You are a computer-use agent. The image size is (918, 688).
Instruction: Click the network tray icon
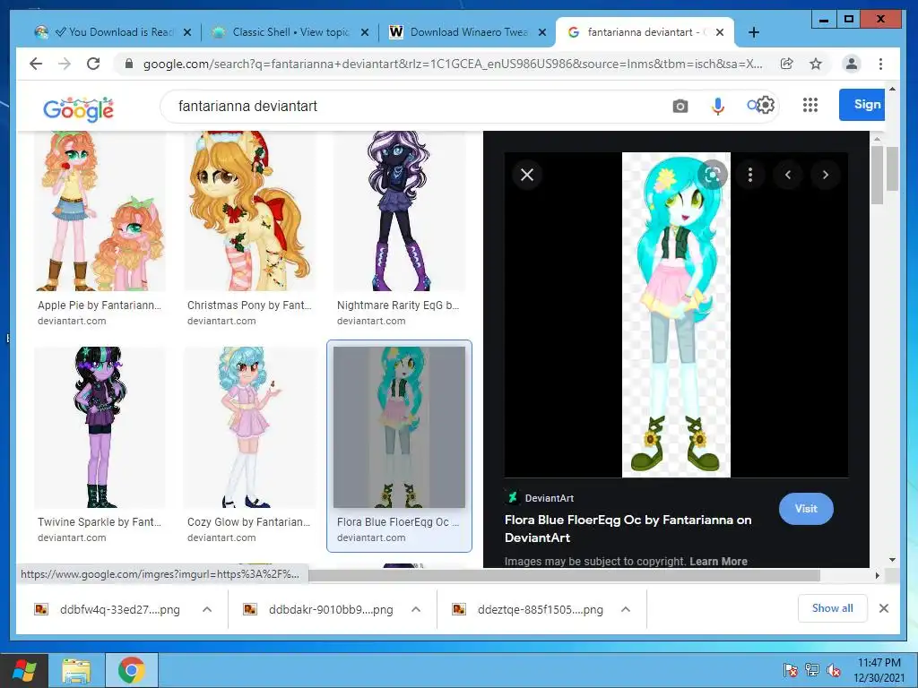(812, 670)
